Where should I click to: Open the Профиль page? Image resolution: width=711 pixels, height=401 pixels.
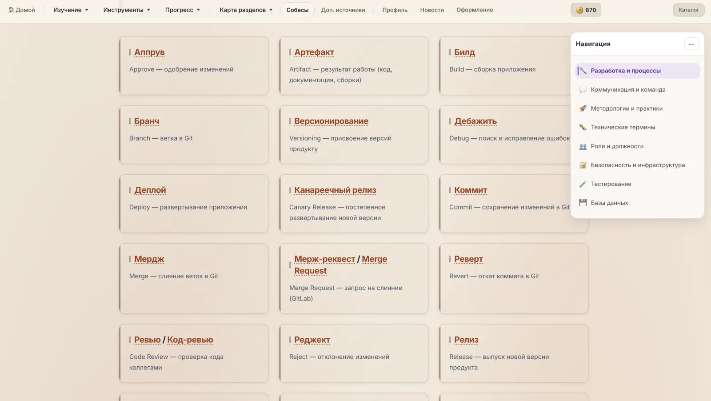[x=395, y=10]
